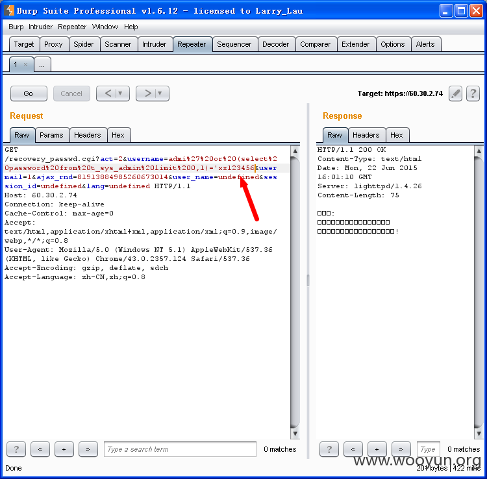Image resolution: width=487 pixels, height=479 pixels.
Task: Click the Cancel button
Action: pyautogui.click(x=71, y=93)
